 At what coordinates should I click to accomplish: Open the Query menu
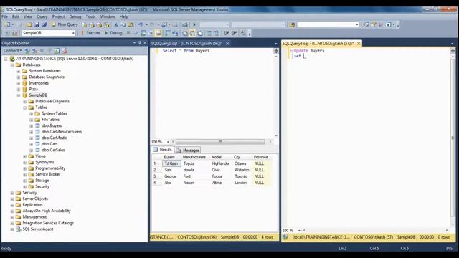[42, 16]
